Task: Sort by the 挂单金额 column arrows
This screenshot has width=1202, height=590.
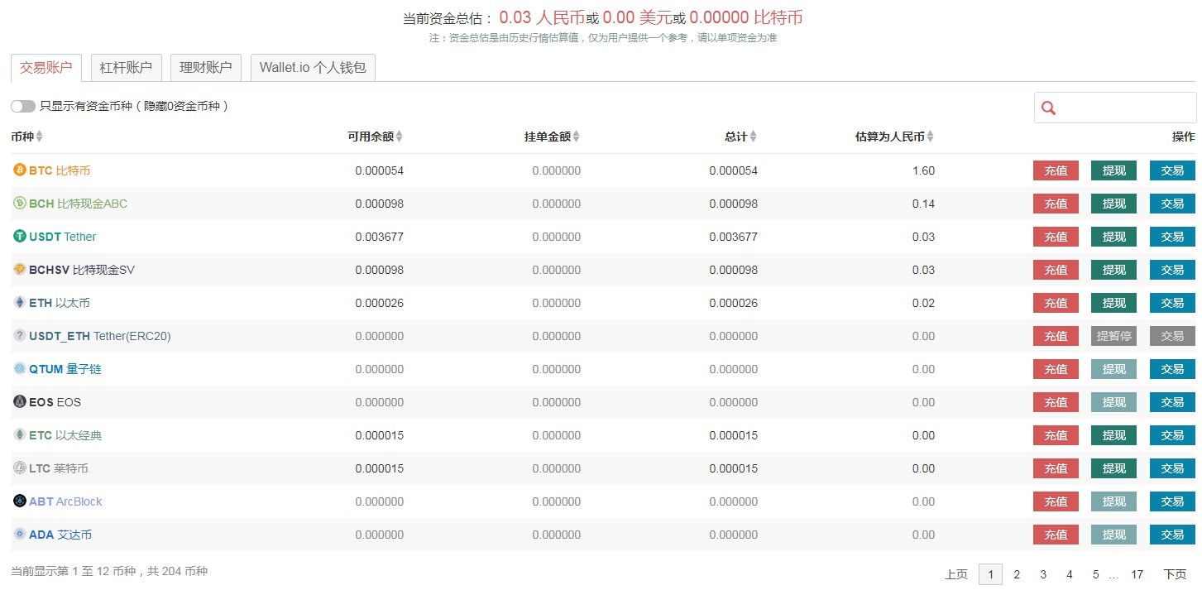Action: click(577, 137)
